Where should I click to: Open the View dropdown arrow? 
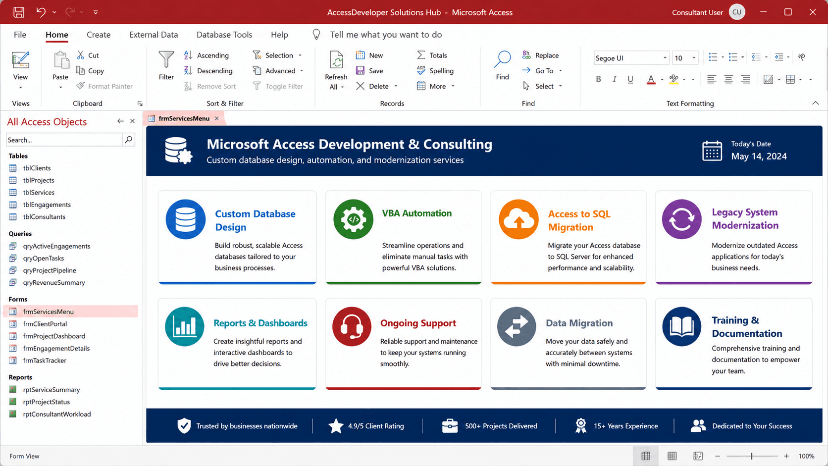click(20, 88)
